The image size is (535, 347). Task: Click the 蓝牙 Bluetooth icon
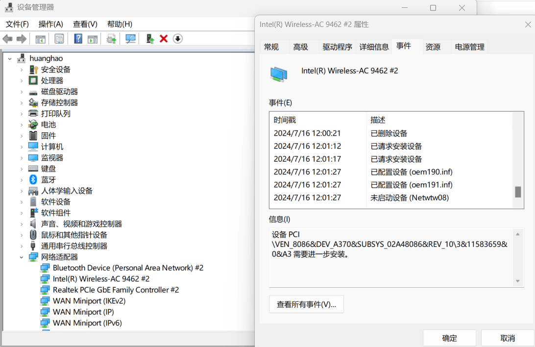tap(33, 179)
